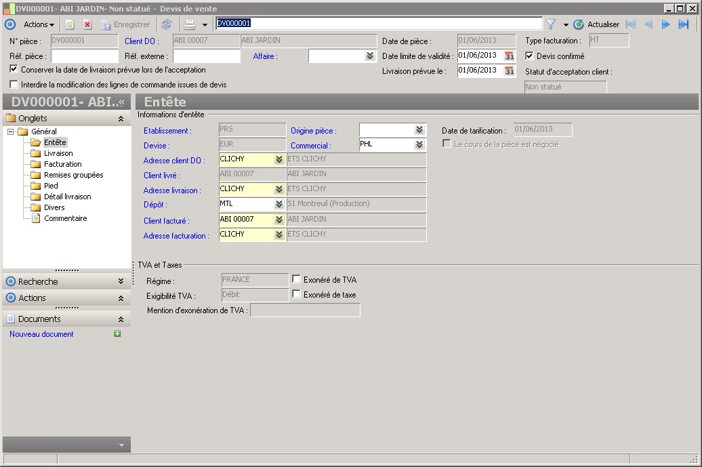Go to the next record arrow
The image size is (702, 467).
pyautogui.click(x=665, y=24)
